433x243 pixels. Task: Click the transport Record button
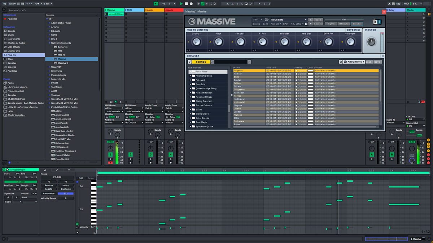coord(191,4)
